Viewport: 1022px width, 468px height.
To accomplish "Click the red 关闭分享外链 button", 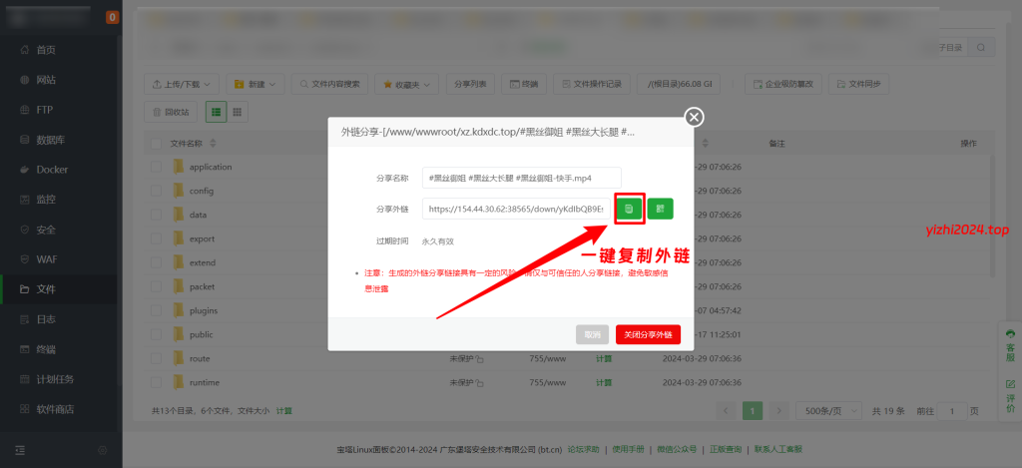I will point(648,335).
